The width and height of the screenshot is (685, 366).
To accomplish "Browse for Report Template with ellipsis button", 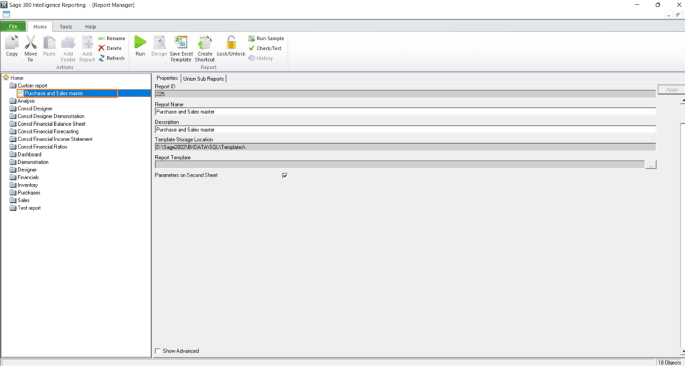I will 651,165.
